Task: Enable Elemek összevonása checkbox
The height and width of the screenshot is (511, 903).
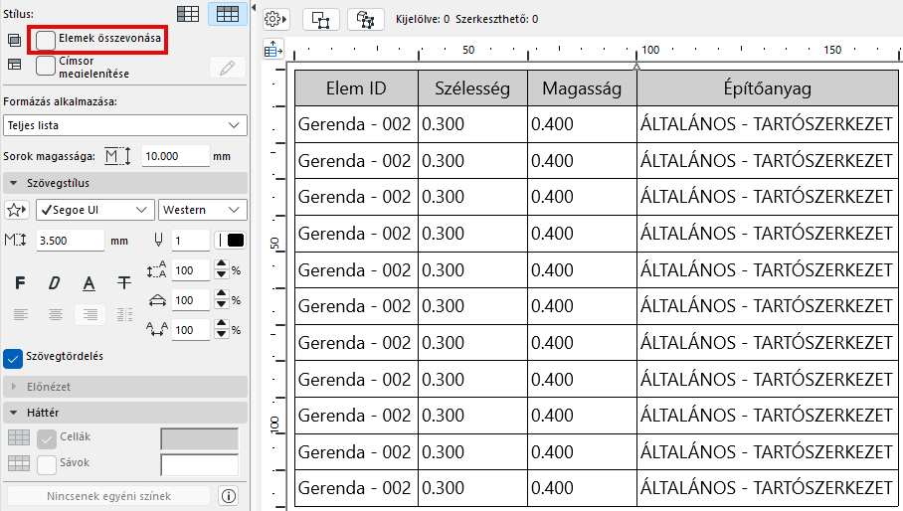Action: 46,39
